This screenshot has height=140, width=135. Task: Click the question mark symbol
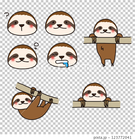pos(7,15)
